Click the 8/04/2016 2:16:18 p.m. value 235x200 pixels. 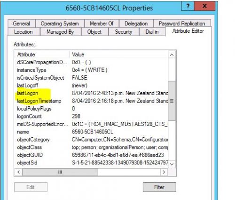120,101
